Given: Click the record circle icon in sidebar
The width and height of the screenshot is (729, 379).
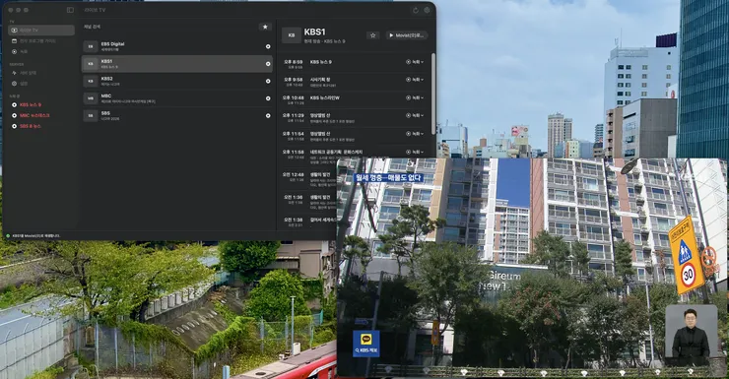Looking at the screenshot, I should pyautogui.click(x=15, y=51).
